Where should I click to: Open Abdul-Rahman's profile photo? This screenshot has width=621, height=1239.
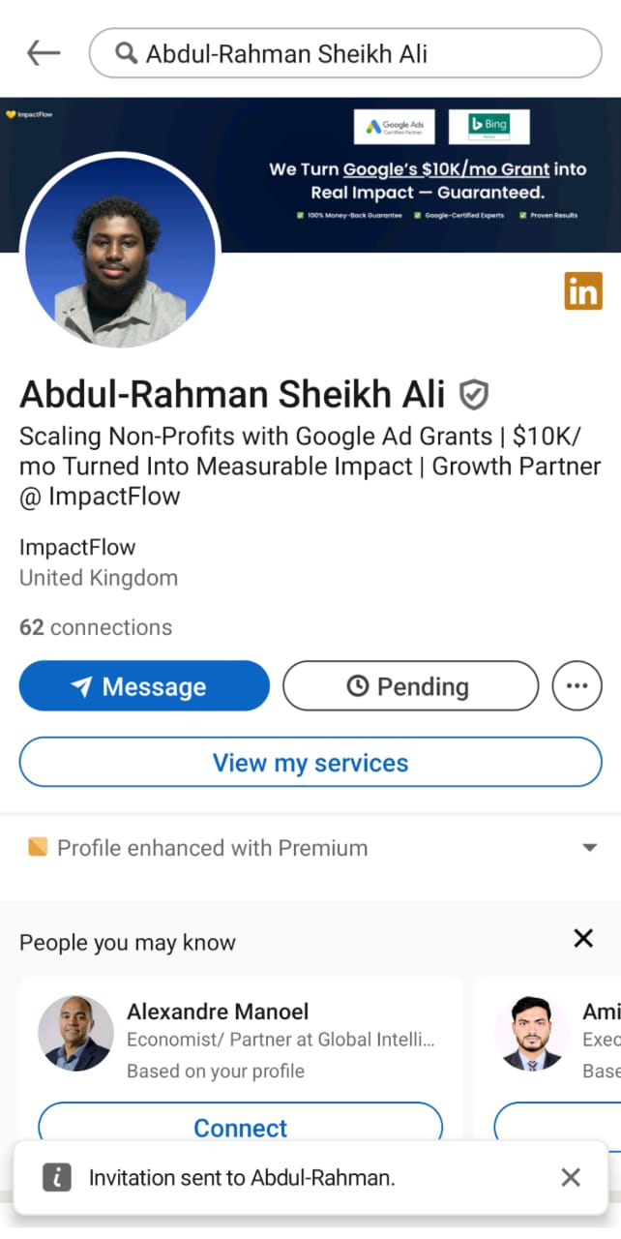click(120, 254)
